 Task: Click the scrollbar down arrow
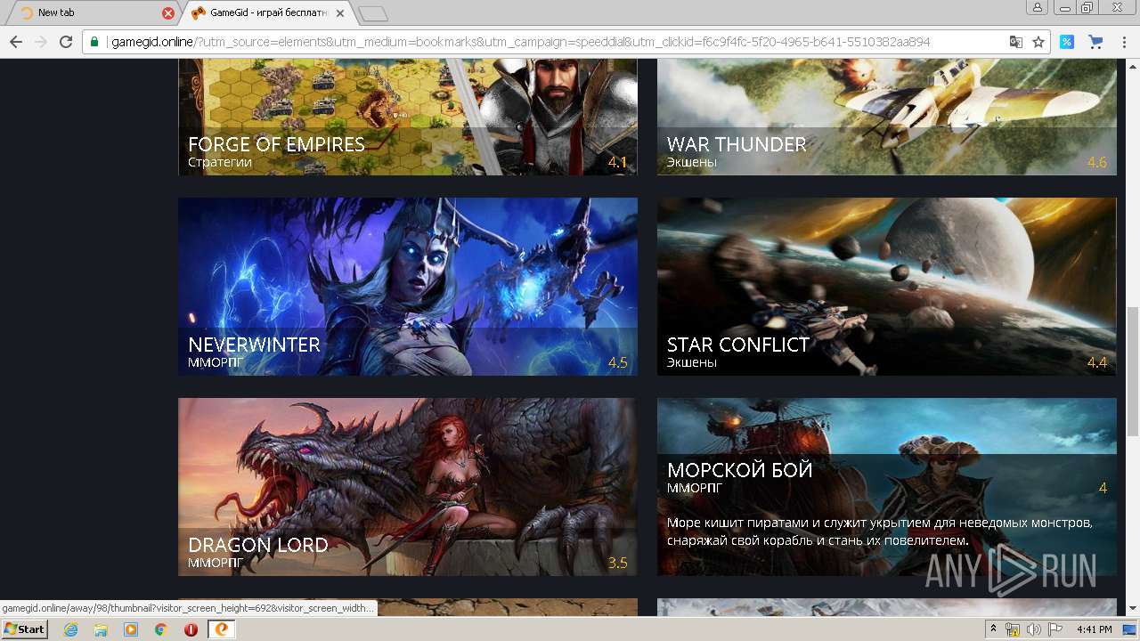(1132, 609)
